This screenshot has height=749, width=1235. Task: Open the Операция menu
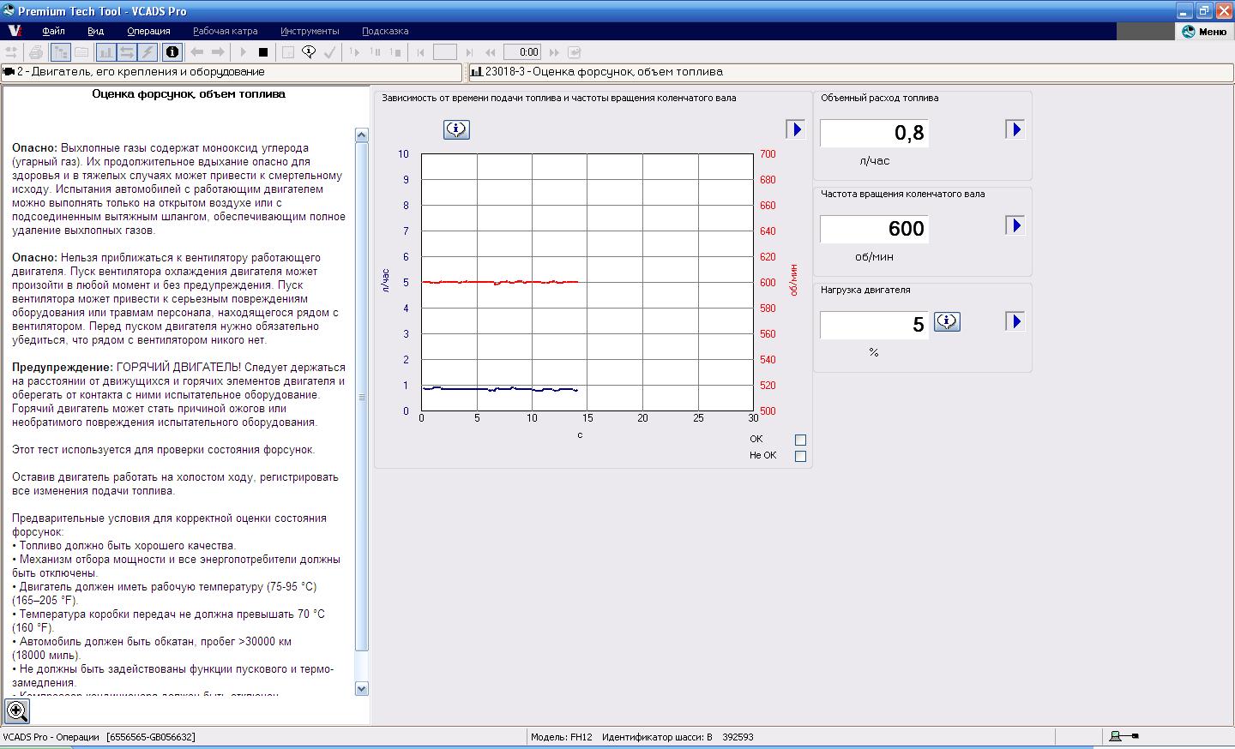click(148, 31)
